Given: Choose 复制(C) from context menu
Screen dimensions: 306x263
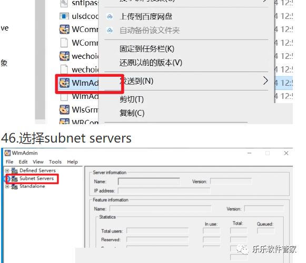Looking at the screenshot, I should point(132,113).
